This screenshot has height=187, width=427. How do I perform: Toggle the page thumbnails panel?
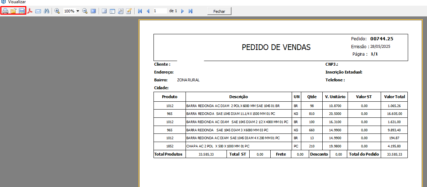click(x=112, y=11)
